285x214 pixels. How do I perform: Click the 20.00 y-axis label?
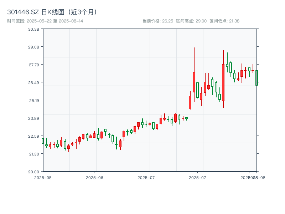(x=33, y=171)
